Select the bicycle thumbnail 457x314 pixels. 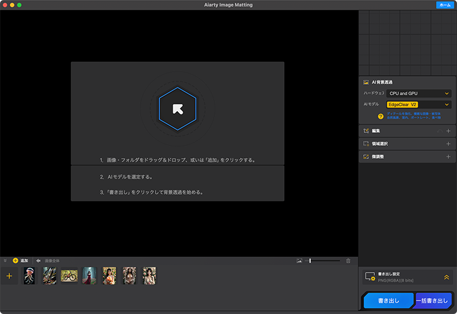coord(69,276)
